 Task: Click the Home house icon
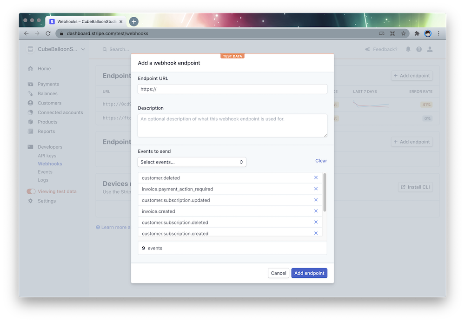[x=30, y=68]
